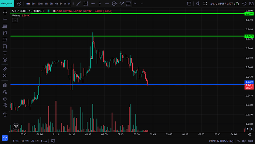Select the crosshair cursor tool
Image resolution: width=255 pixels, height=144 pixels.
tap(5, 12)
